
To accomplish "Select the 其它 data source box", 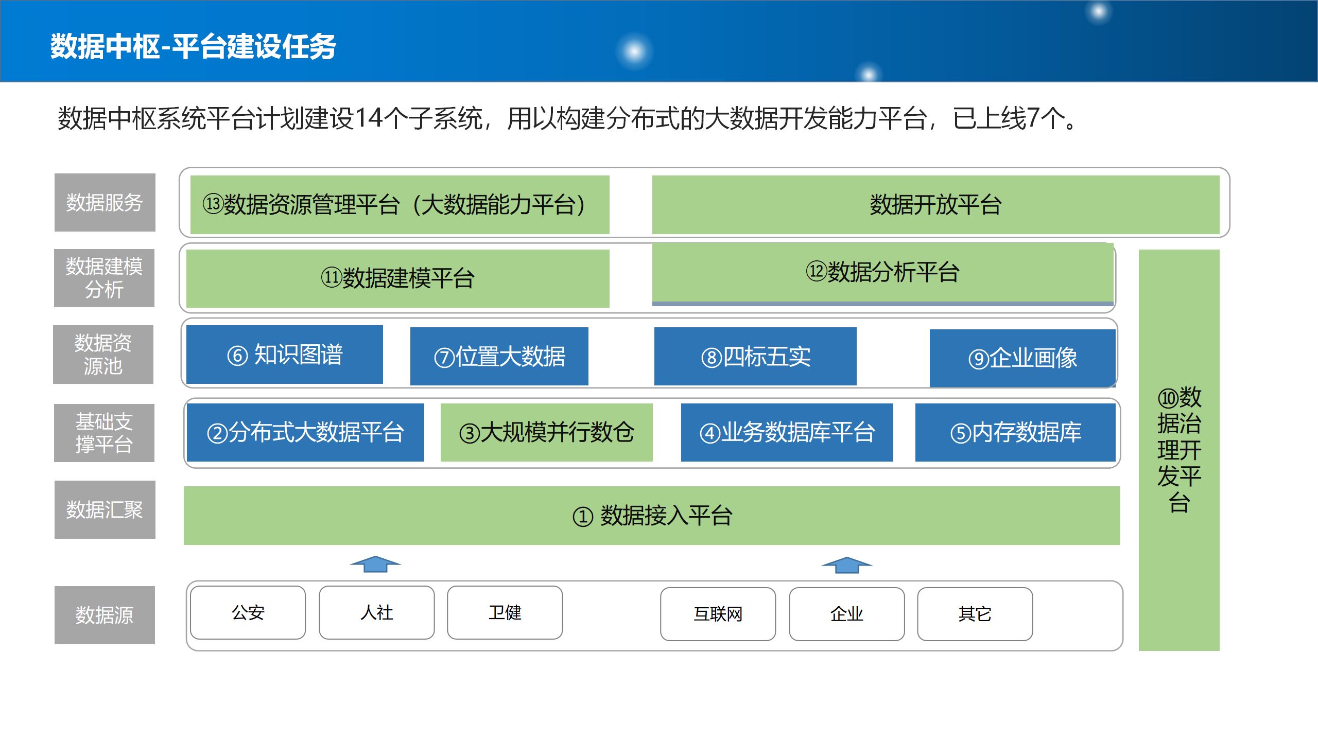I will (x=975, y=614).
